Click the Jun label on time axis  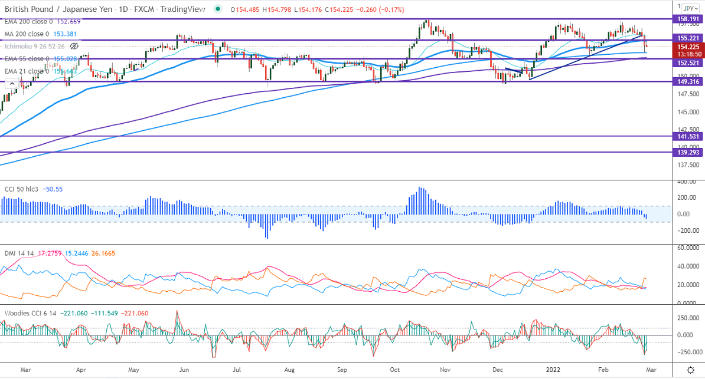(184, 370)
